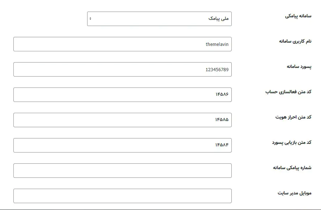Viewport: 321px width, 210px height.
Task: Click the شماره پیامکی سامانه label
Action: [292, 168]
